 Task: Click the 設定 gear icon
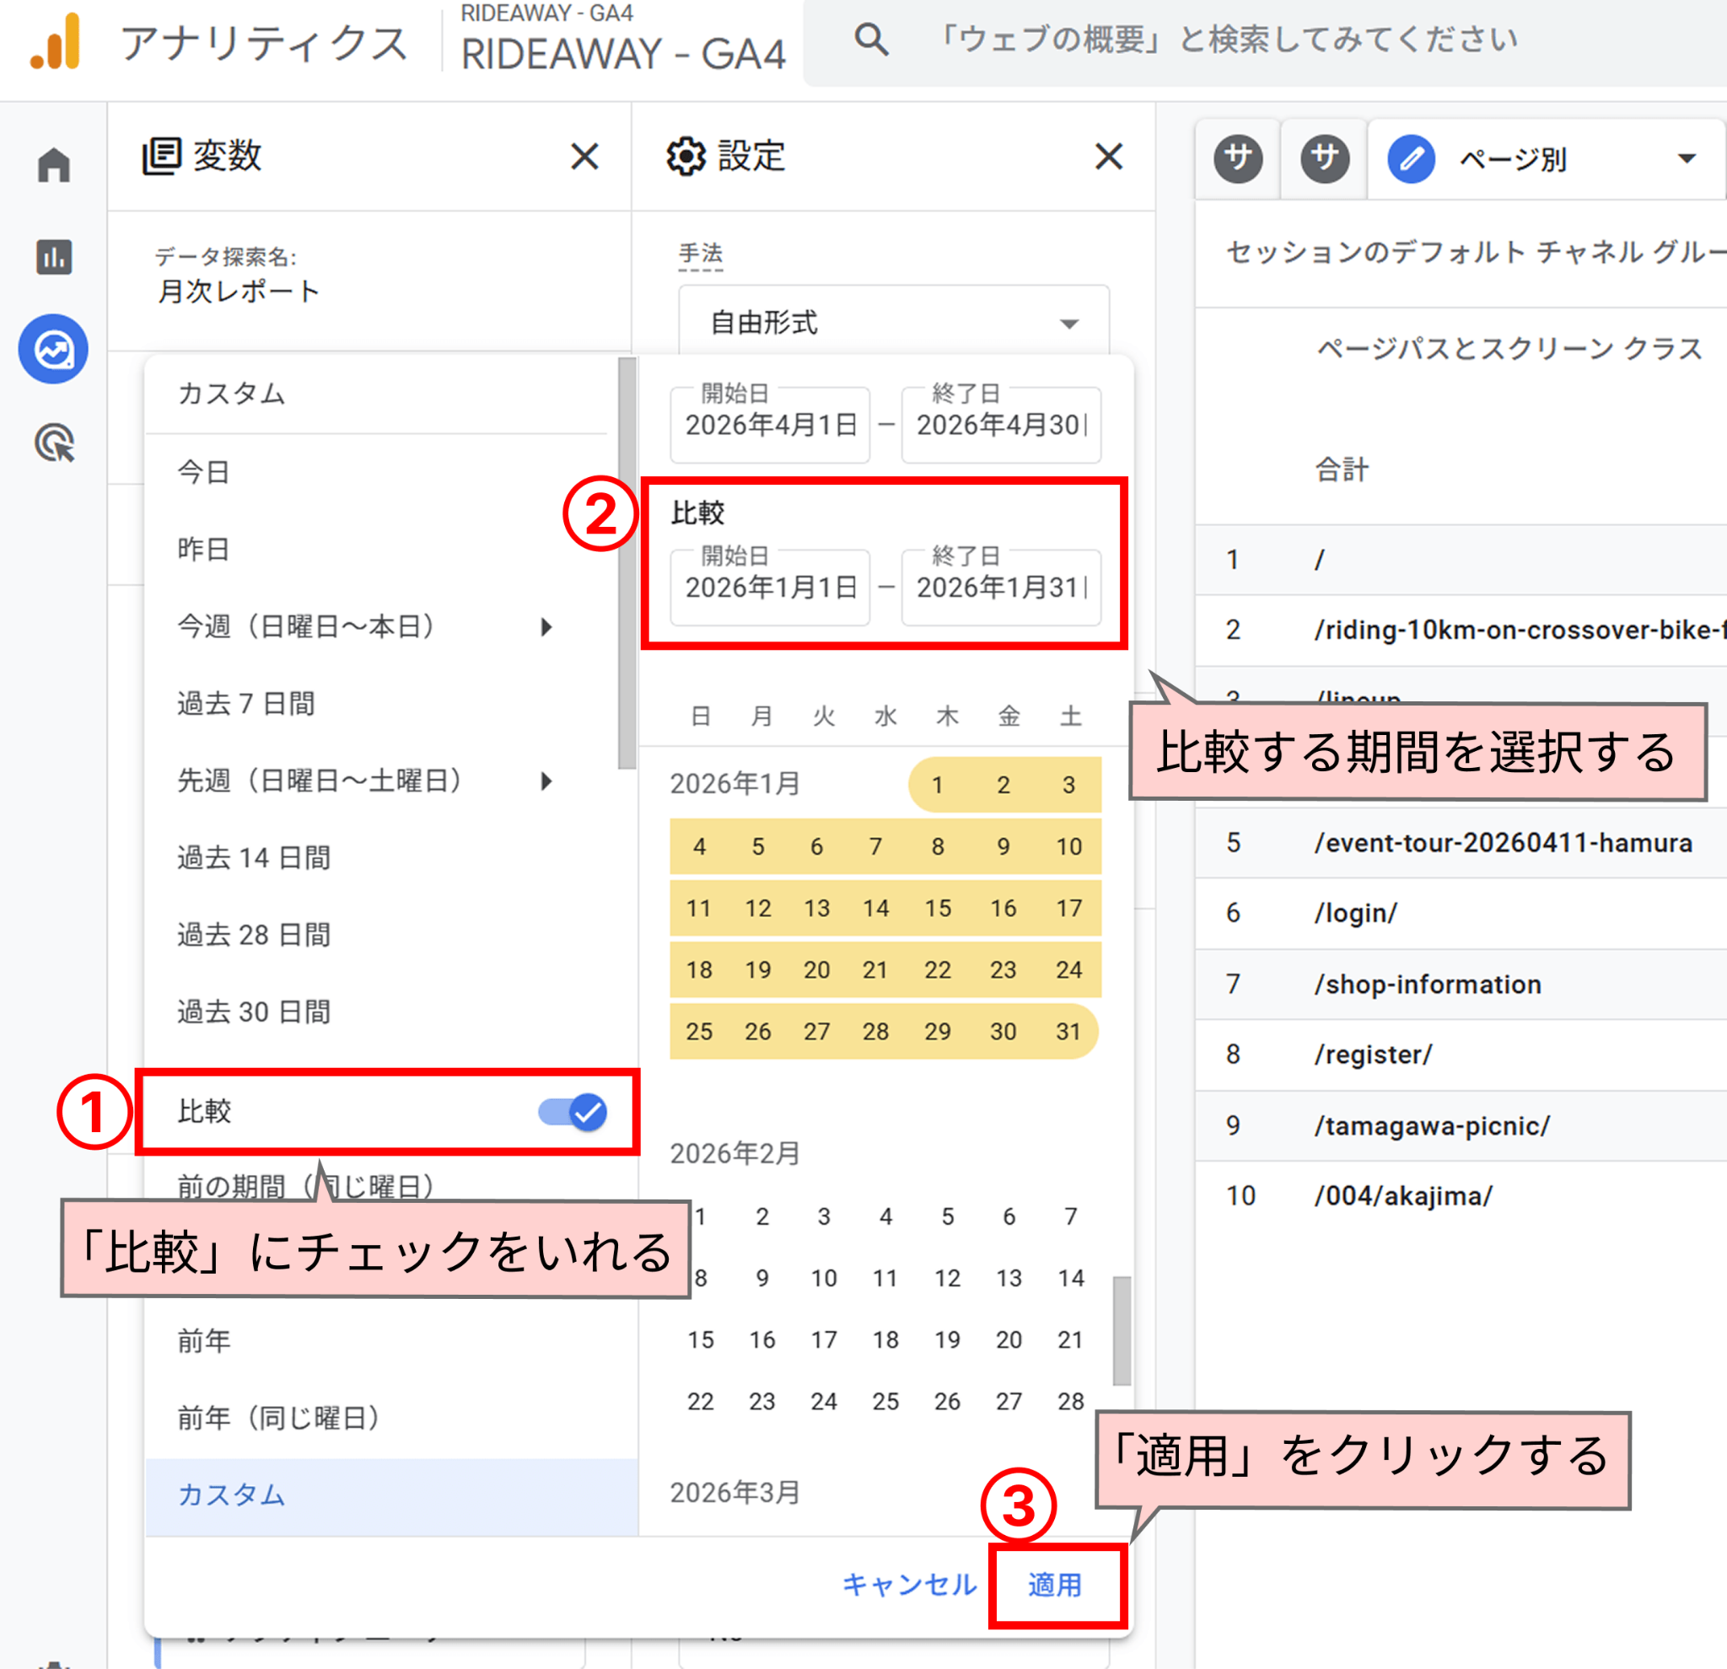pyautogui.click(x=686, y=157)
